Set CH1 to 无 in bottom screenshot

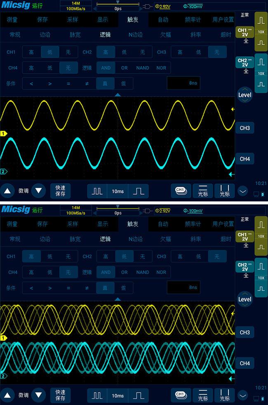(68, 256)
